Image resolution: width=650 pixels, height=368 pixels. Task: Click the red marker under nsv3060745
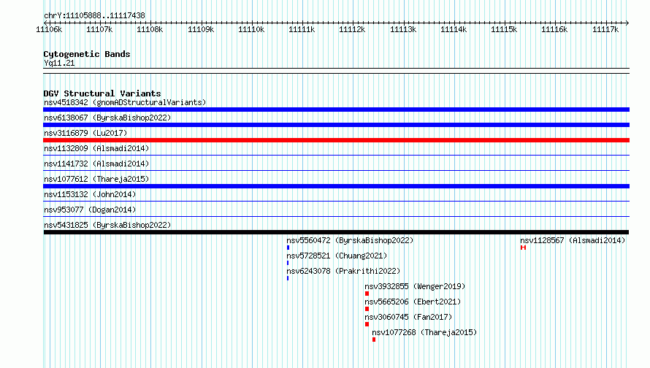367,324
